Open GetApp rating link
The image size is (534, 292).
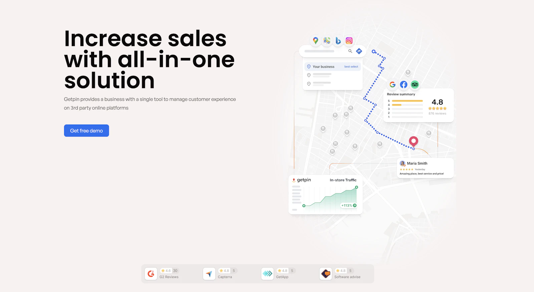[282, 277]
